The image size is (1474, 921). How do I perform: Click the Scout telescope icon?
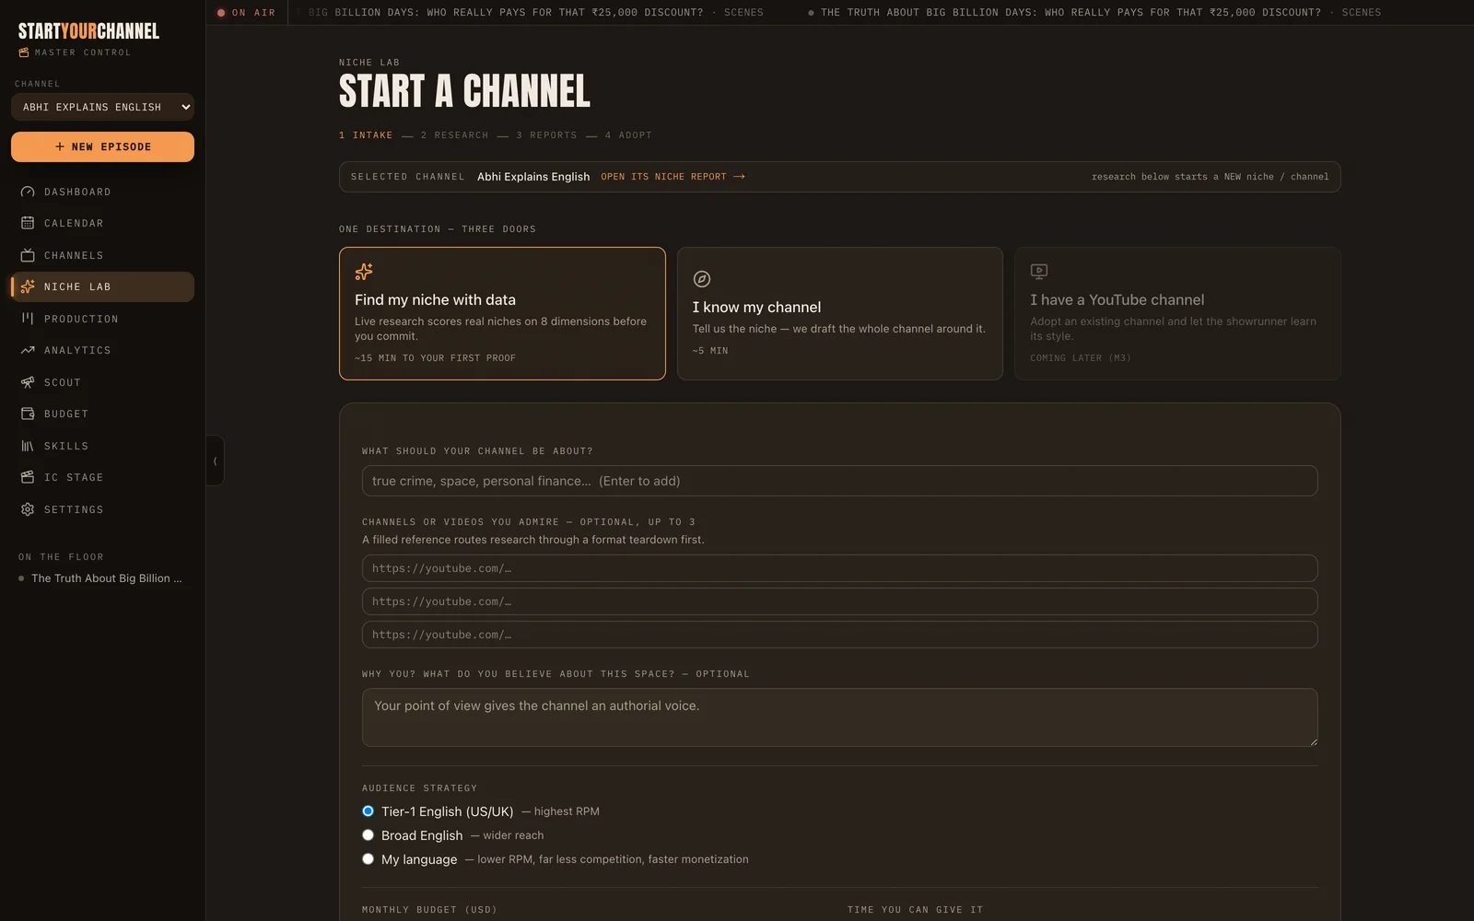(28, 382)
